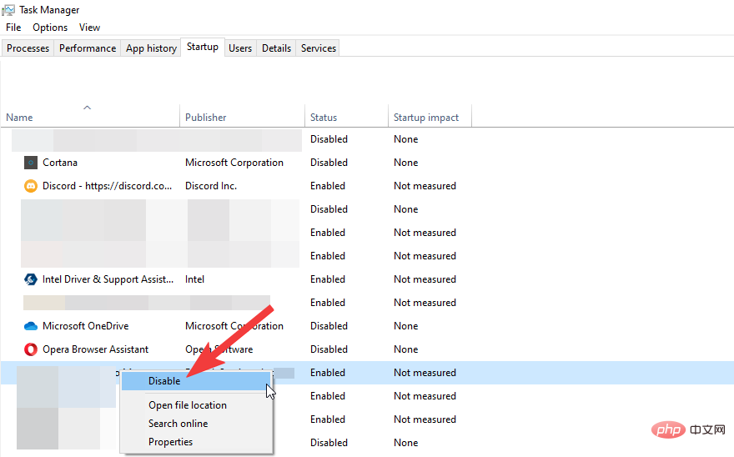
Task: Click Disabled status of Microsoft OneDrive row
Action: 329,326
